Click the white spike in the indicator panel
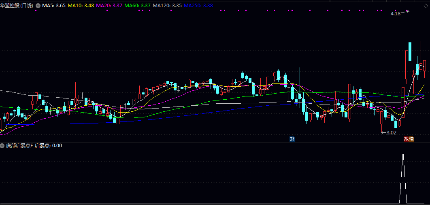 [x=403, y=177]
